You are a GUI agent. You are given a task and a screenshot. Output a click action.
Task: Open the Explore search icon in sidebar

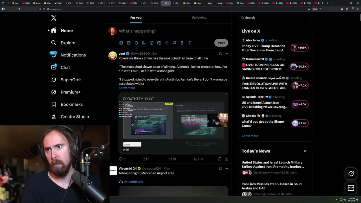pyautogui.click(x=54, y=43)
